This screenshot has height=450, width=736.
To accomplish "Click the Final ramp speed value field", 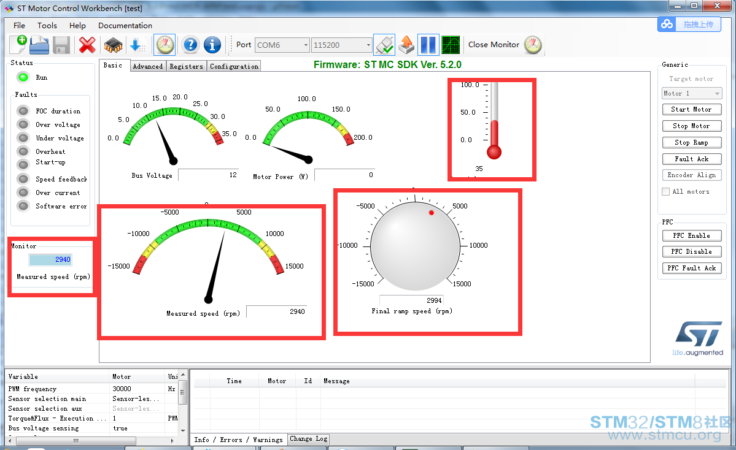I will coord(412,300).
